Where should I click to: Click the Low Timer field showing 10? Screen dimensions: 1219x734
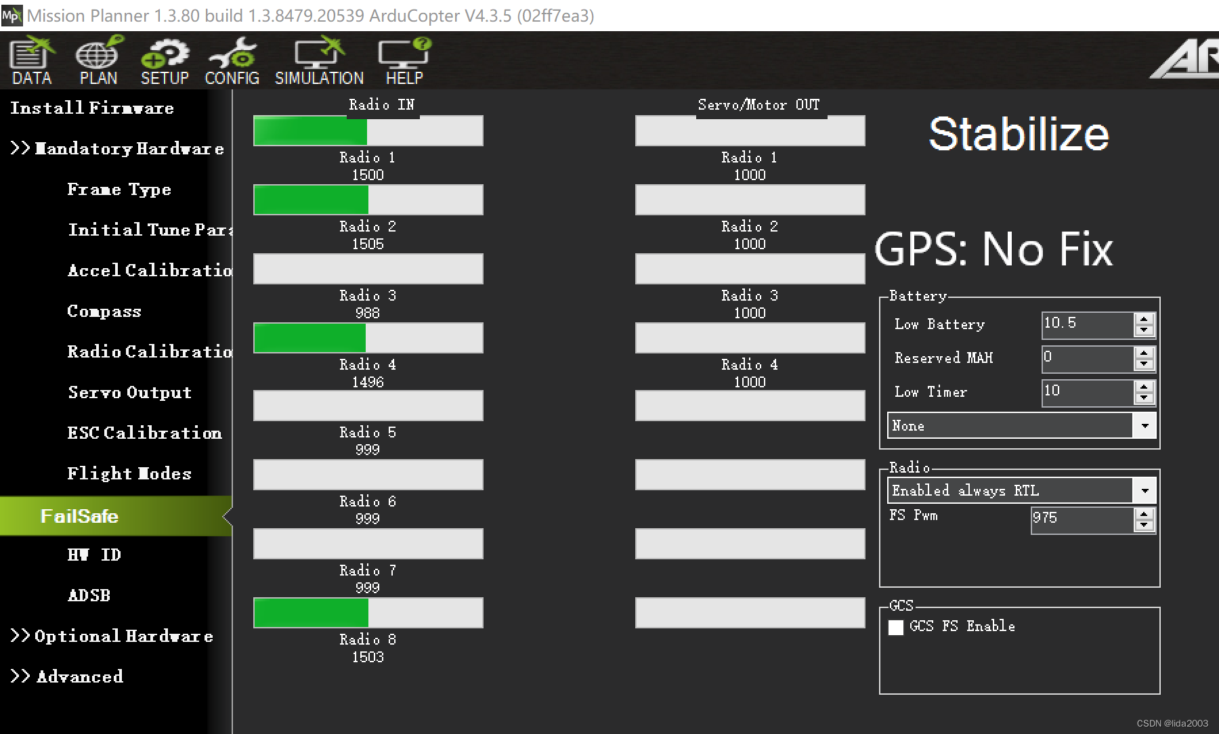(1088, 392)
